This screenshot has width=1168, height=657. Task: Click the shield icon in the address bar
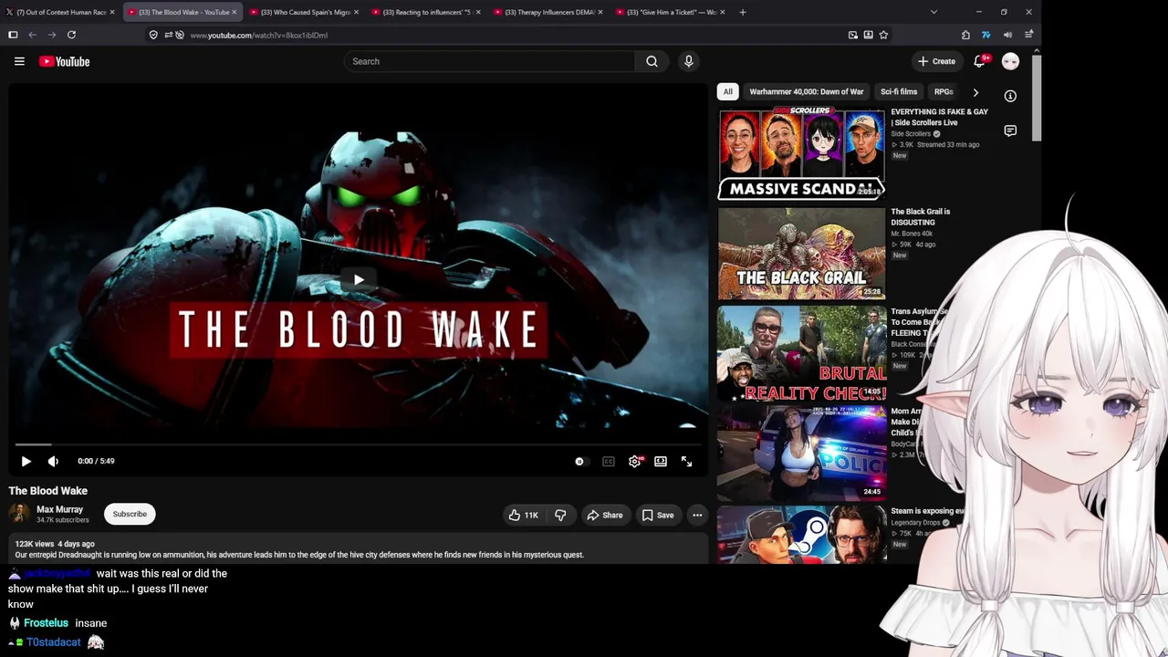point(153,35)
